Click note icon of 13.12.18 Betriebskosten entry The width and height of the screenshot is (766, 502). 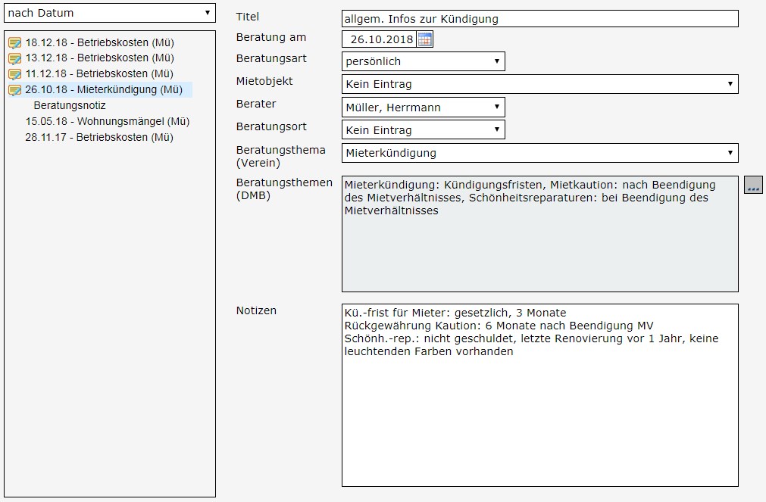(14, 58)
